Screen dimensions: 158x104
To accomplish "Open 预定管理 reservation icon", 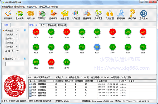I will point(65,15).
